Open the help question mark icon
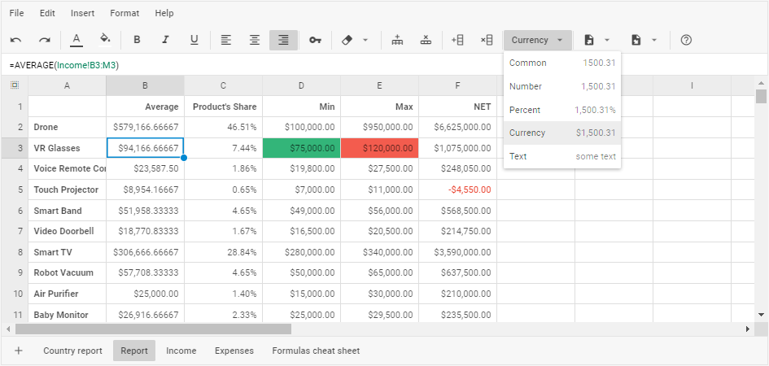 686,40
